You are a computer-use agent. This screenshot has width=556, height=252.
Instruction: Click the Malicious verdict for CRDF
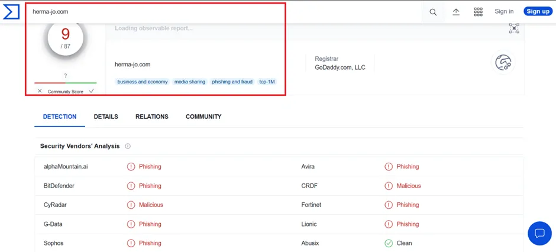point(409,186)
